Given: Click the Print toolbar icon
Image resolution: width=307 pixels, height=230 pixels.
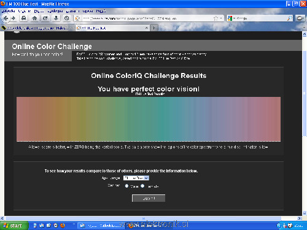Looking at the screenshot, I should pos(24,18).
